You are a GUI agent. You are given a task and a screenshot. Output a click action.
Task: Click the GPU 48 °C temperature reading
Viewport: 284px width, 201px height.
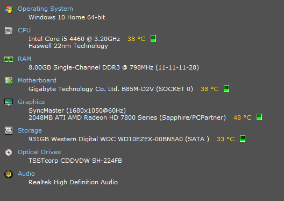pyautogui.click(x=243, y=117)
